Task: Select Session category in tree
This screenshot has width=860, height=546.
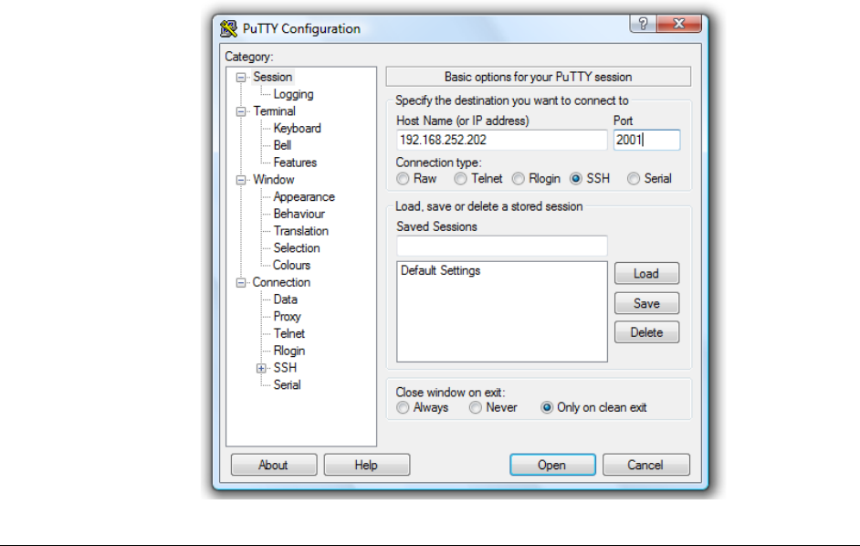Action: [273, 77]
